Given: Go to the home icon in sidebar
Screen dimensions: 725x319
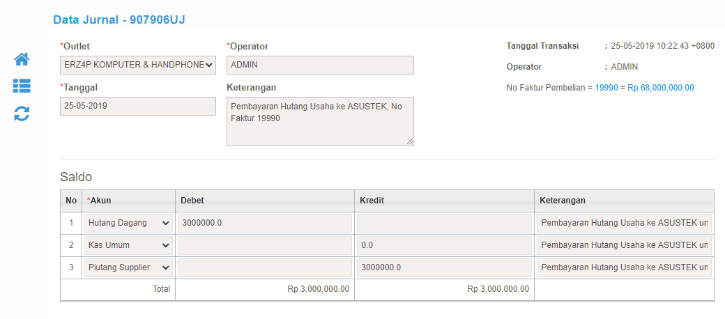Looking at the screenshot, I should tap(22, 59).
